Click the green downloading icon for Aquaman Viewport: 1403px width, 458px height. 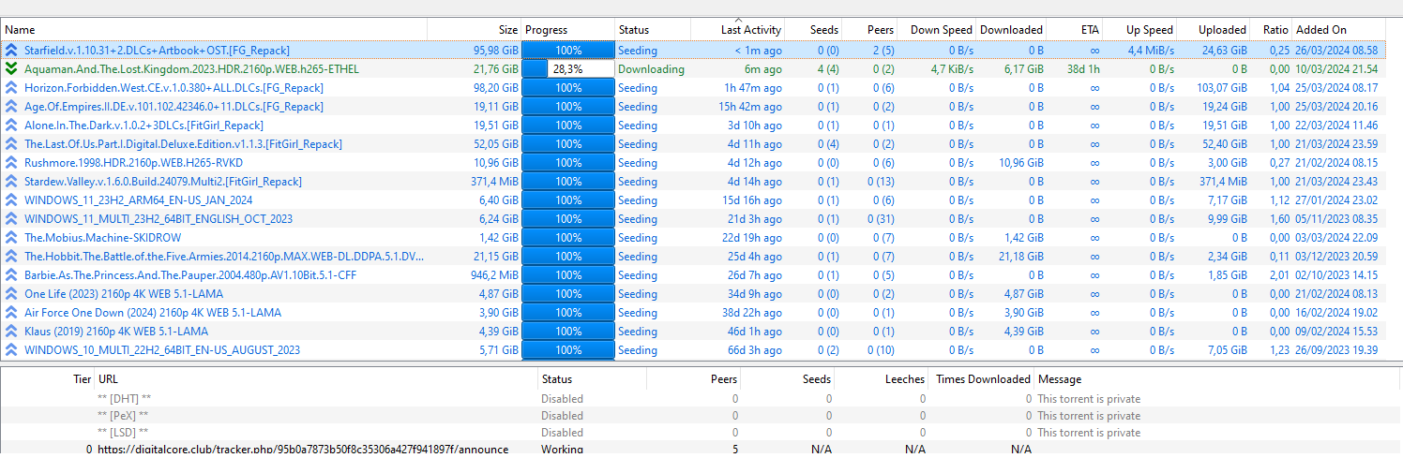coord(11,69)
